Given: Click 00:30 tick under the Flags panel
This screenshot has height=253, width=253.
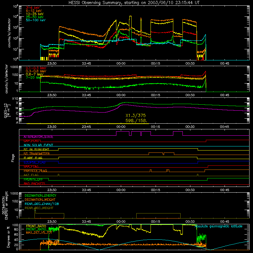Looking at the screenshot, I should pyautogui.click(x=190, y=190).
